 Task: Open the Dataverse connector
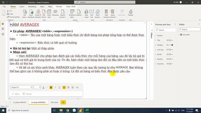tap(55, 13)
